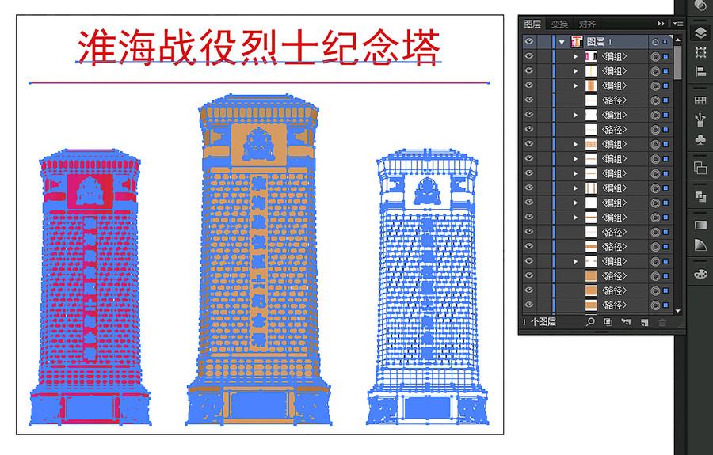Select the topmost 路径 row name
This screenshot has height=455, width=713.
point(614,100)
